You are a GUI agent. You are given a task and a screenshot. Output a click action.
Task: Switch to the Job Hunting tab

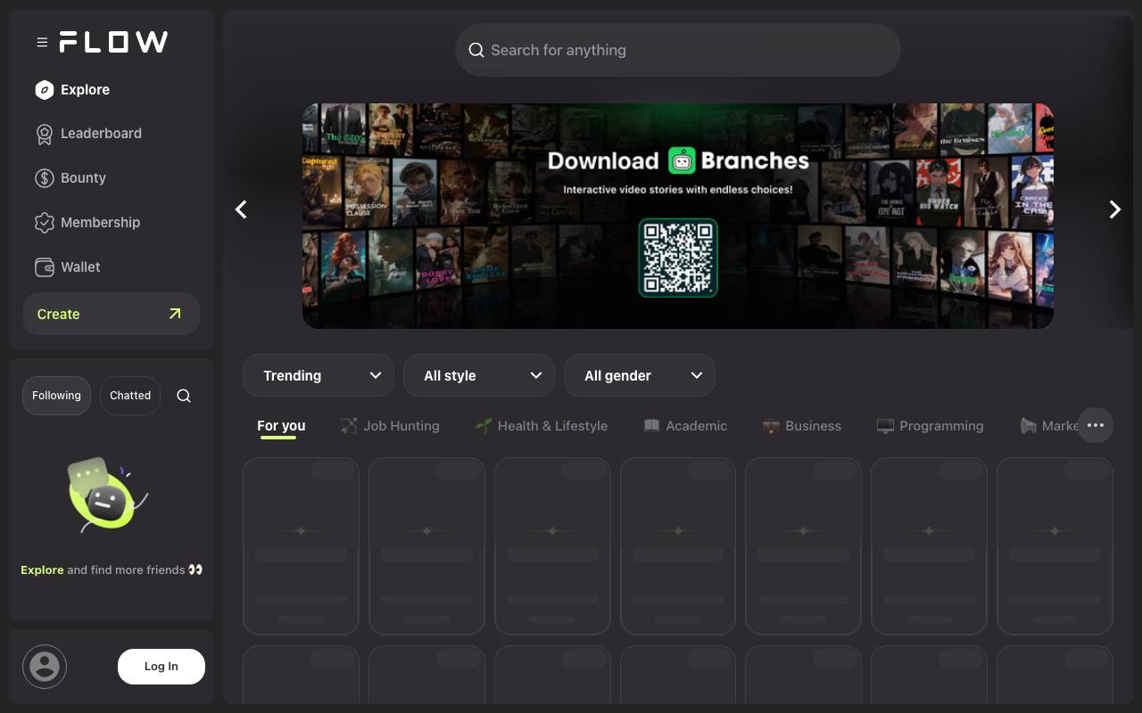[390, 426]
